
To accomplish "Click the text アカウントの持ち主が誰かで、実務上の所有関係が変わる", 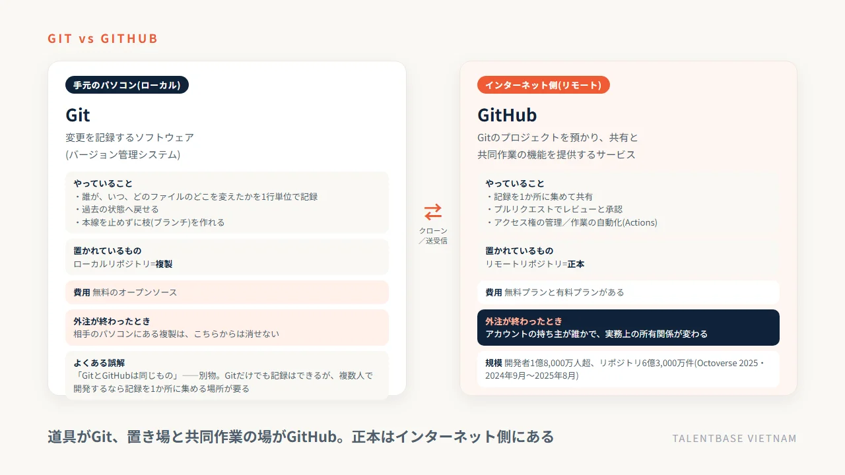I will click(x=596, y=334).
